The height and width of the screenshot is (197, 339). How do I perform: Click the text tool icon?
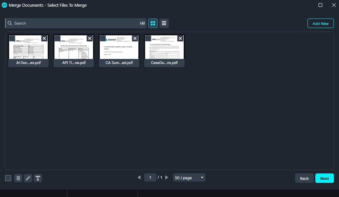coord(38,178)
